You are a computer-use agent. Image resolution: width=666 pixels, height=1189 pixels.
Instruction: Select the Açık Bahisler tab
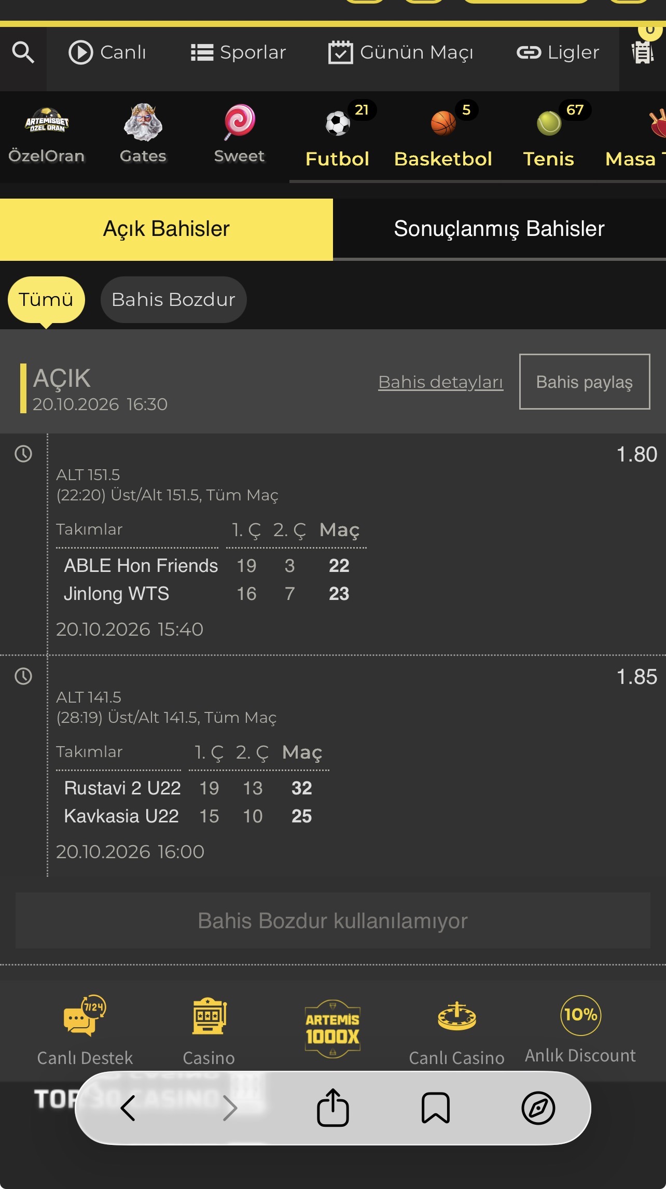coord(166,229)
